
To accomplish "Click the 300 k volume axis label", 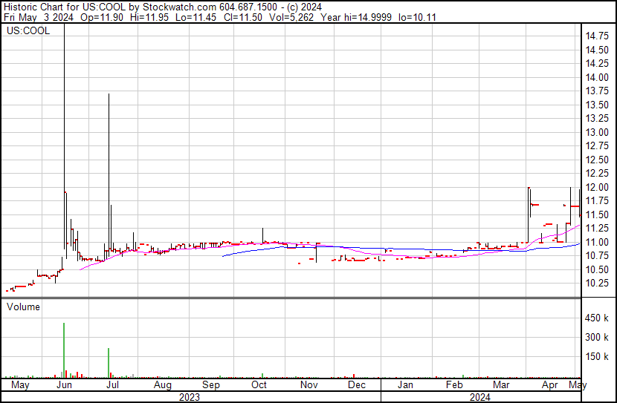I will [597, 338].
